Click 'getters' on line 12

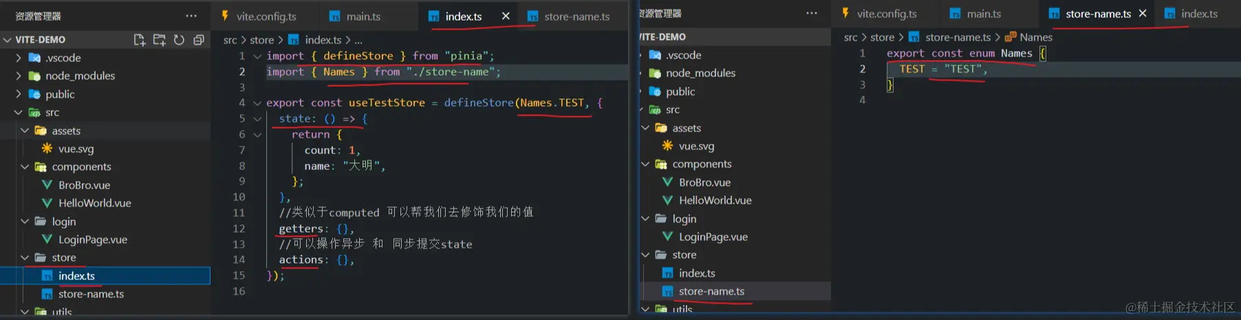coord(301,228)
